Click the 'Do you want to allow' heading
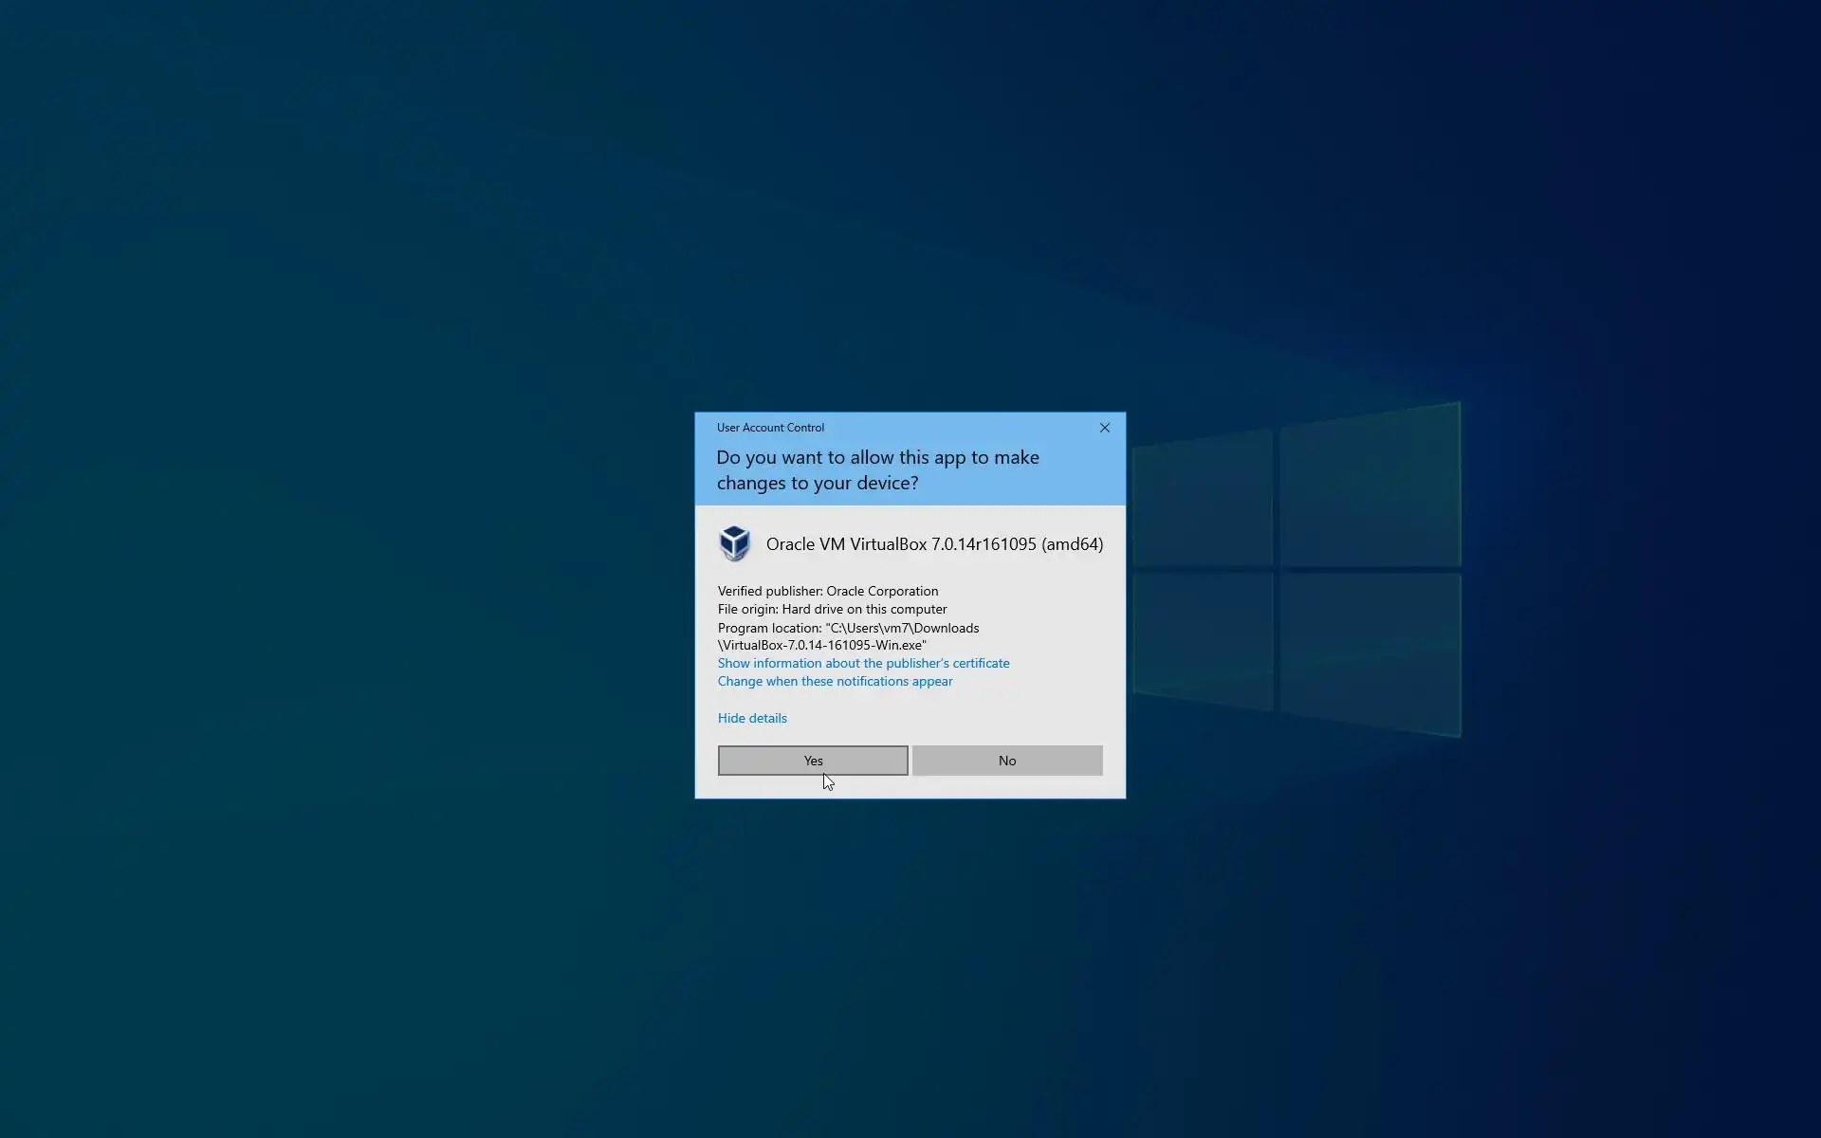The image size is (1821, 1138). 877,458
